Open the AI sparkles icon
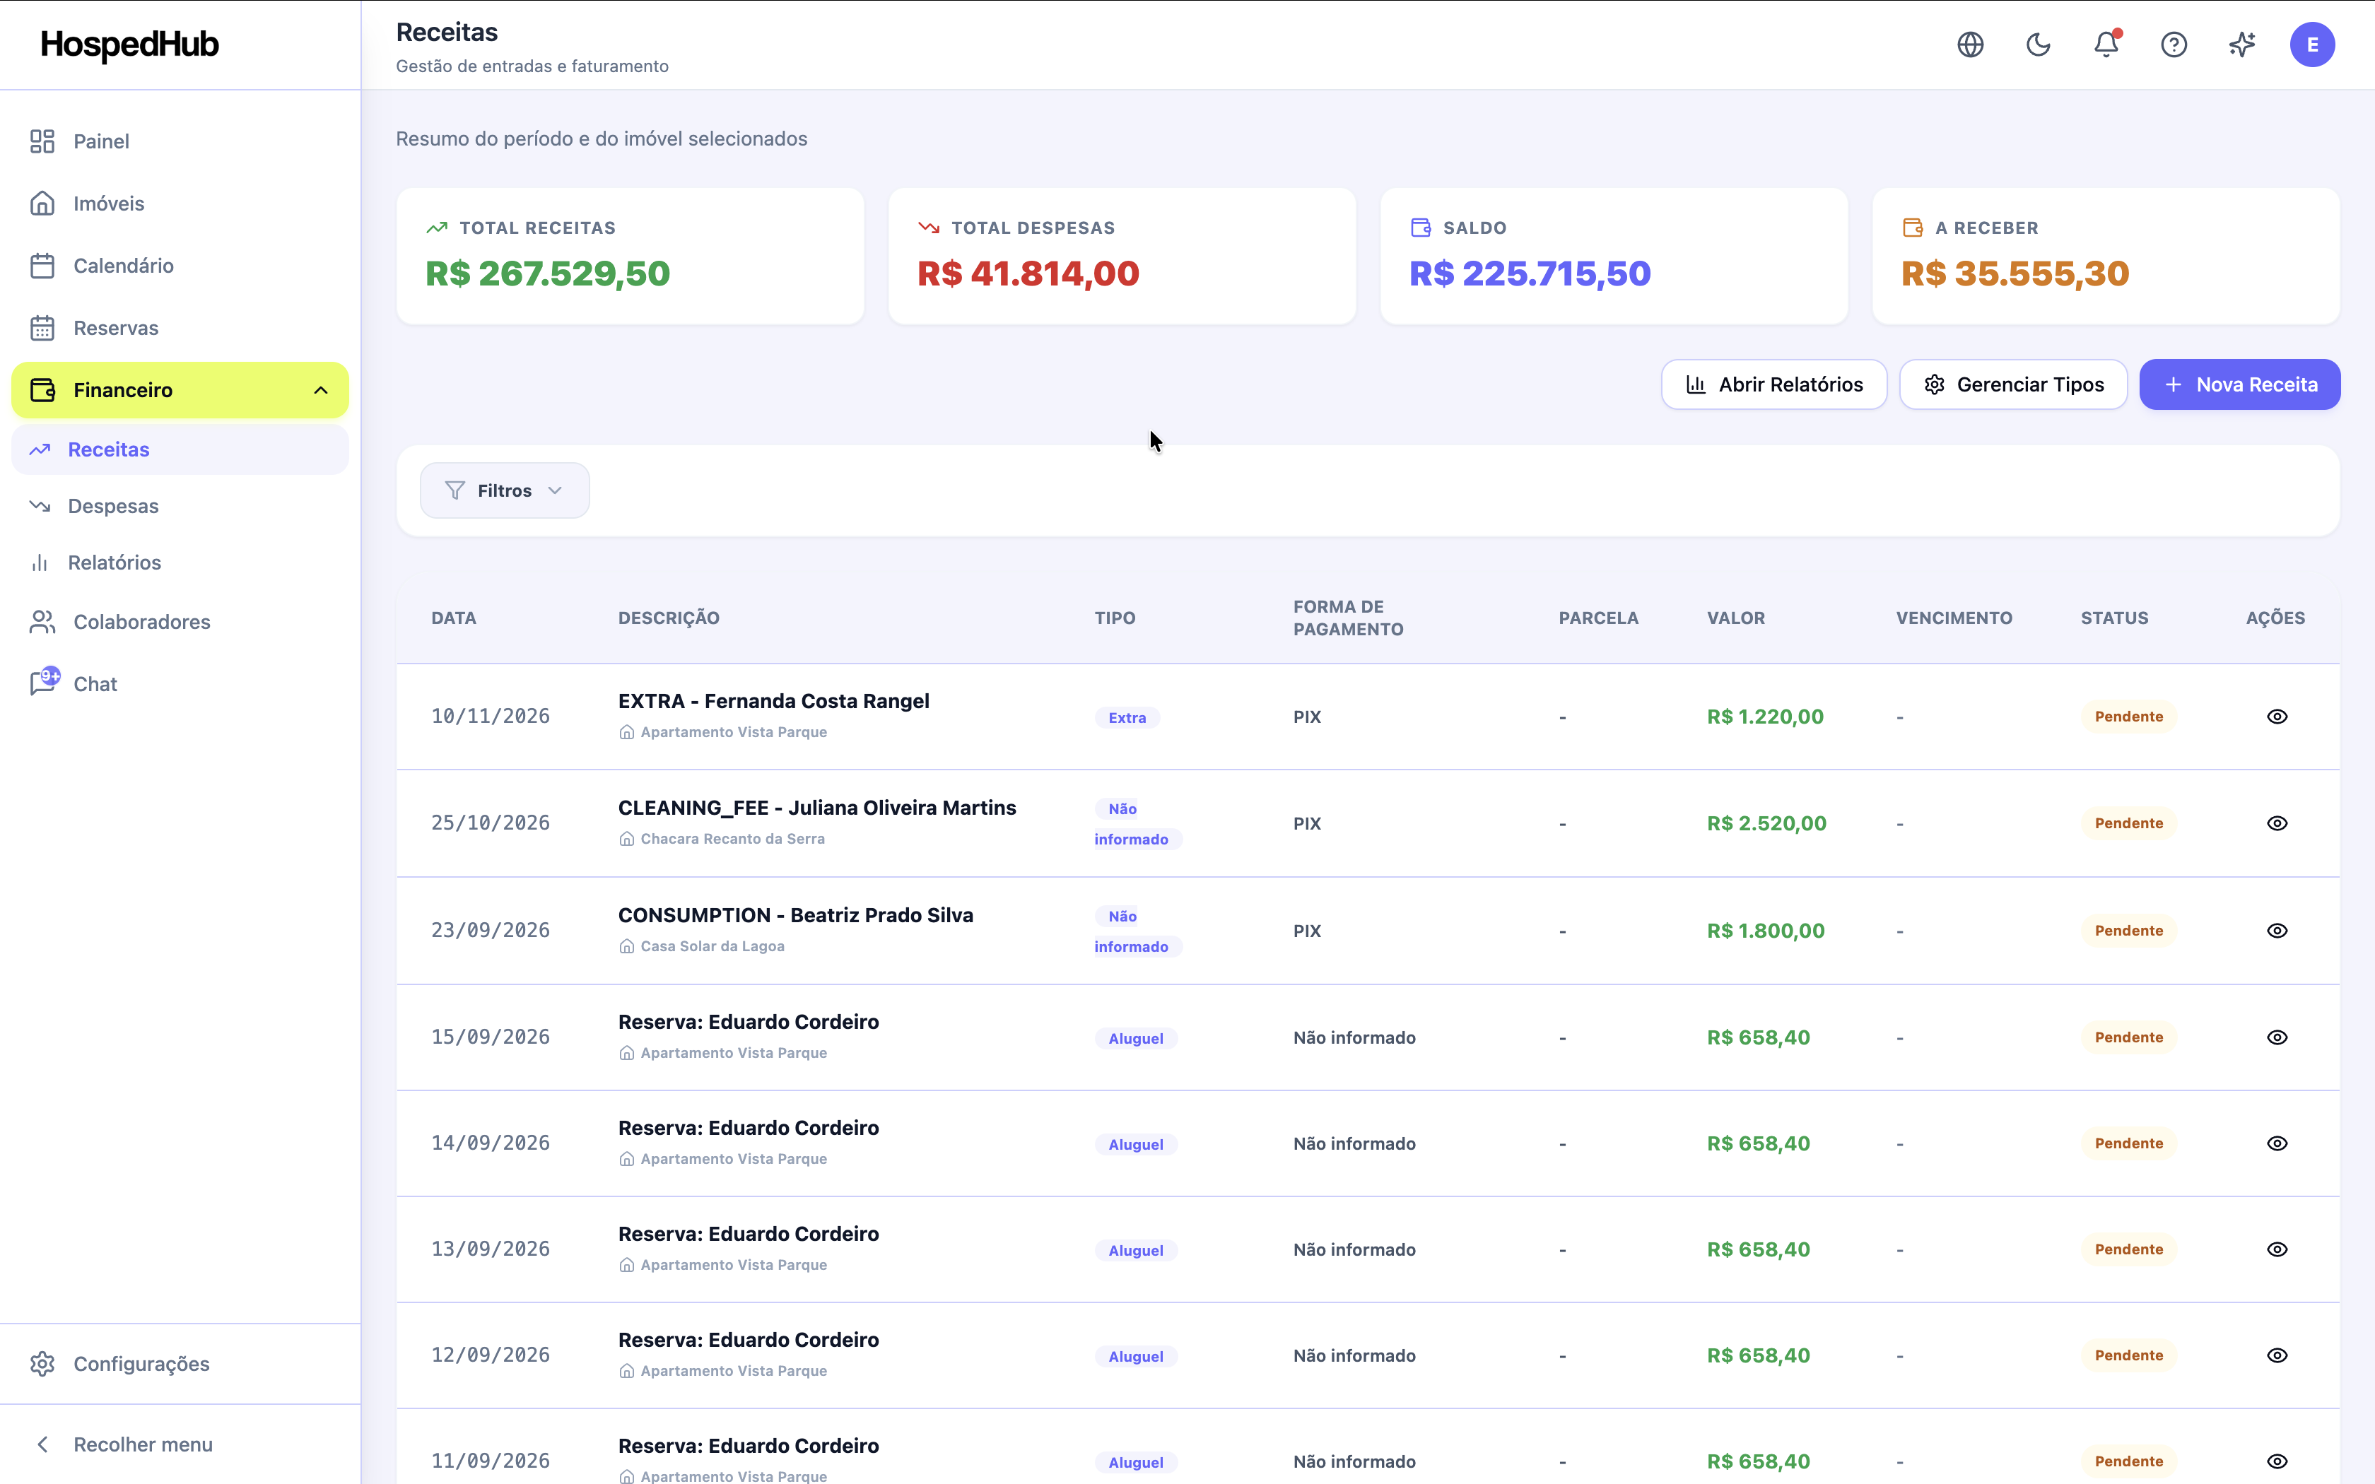 coord(2243,44)
